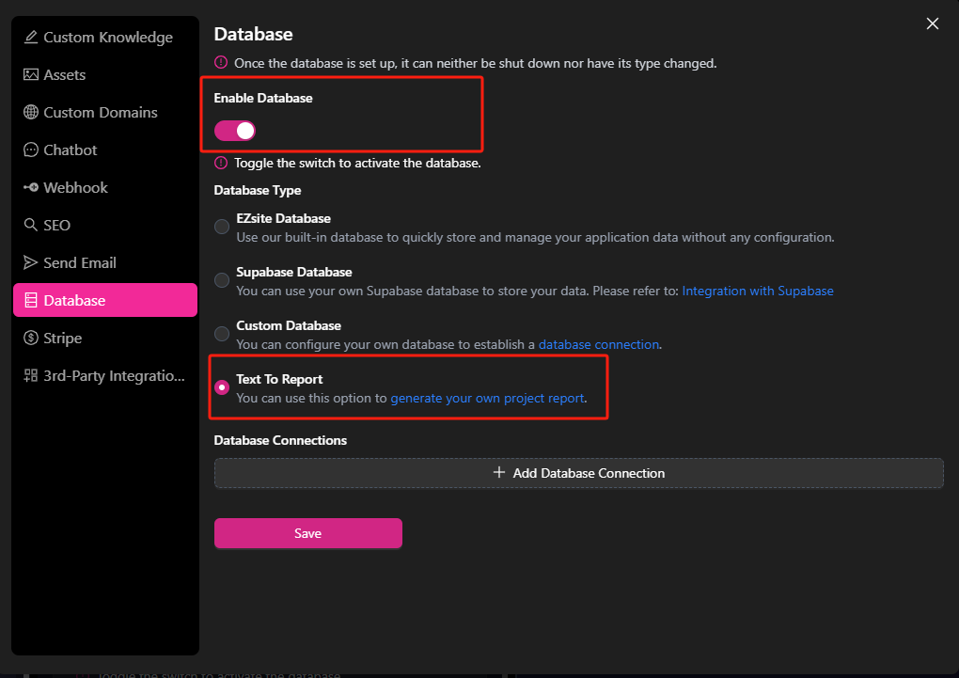Screen dimensions: 959x678
Task: Click the Text To Report label
Action: click(x=279, y=379)
